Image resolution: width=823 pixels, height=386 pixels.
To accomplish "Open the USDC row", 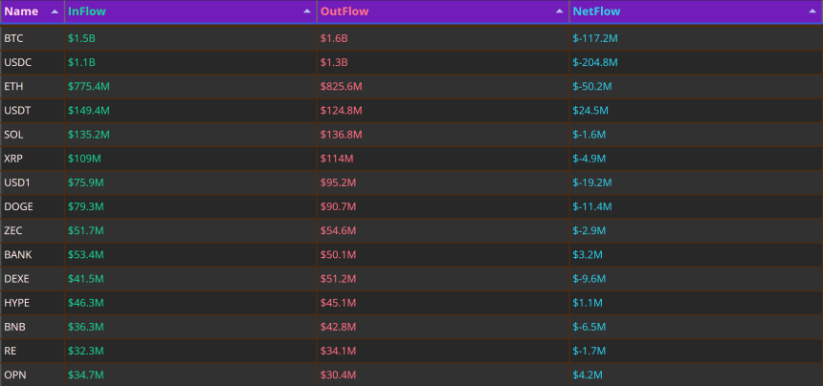I will 411,62.
